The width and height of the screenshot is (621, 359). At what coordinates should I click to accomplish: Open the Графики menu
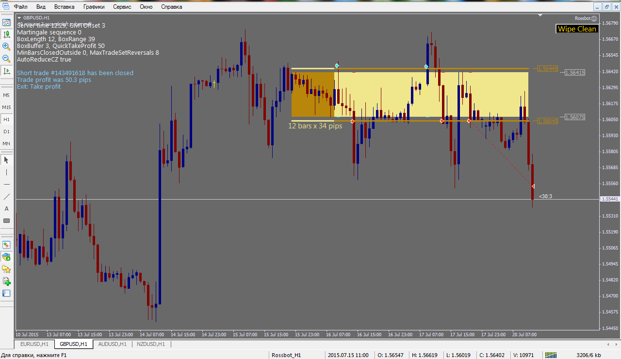point(94,7)
